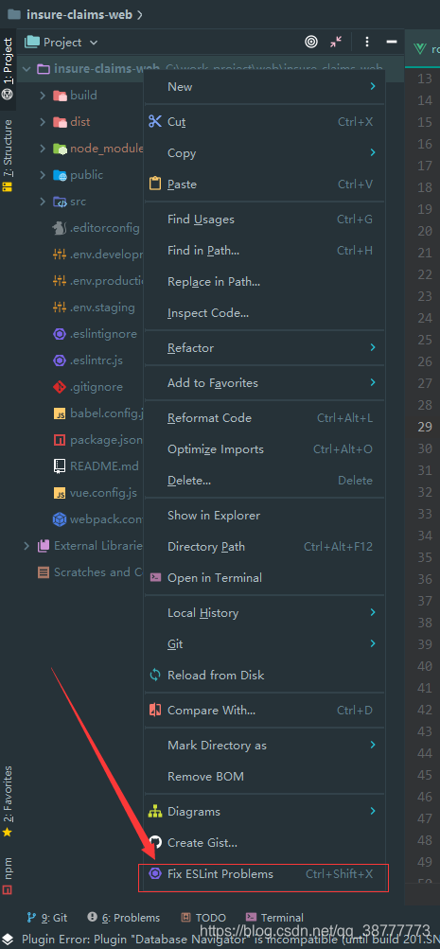Open the 9: Git tool window

[47, 918]
